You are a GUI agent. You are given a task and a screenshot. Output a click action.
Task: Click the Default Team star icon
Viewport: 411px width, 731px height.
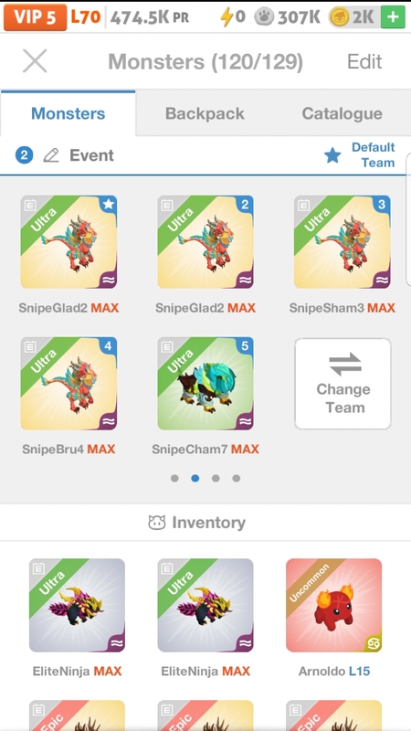click(332, 155)
